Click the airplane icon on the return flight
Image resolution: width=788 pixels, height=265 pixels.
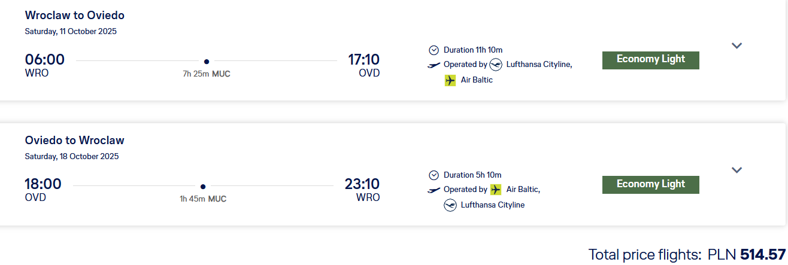(x=434, y=190)
